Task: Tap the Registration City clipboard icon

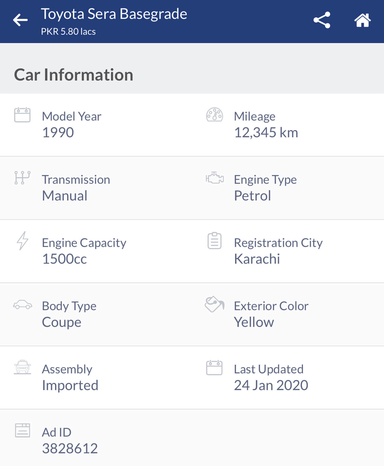Action: 214,241
